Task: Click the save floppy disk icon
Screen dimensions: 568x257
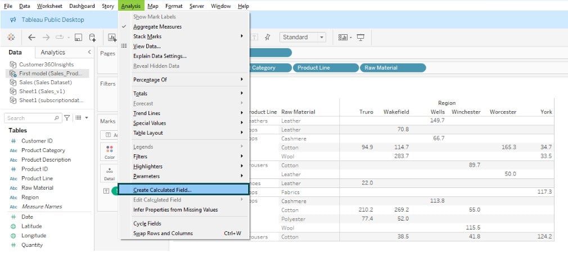Action: (78, 37)
